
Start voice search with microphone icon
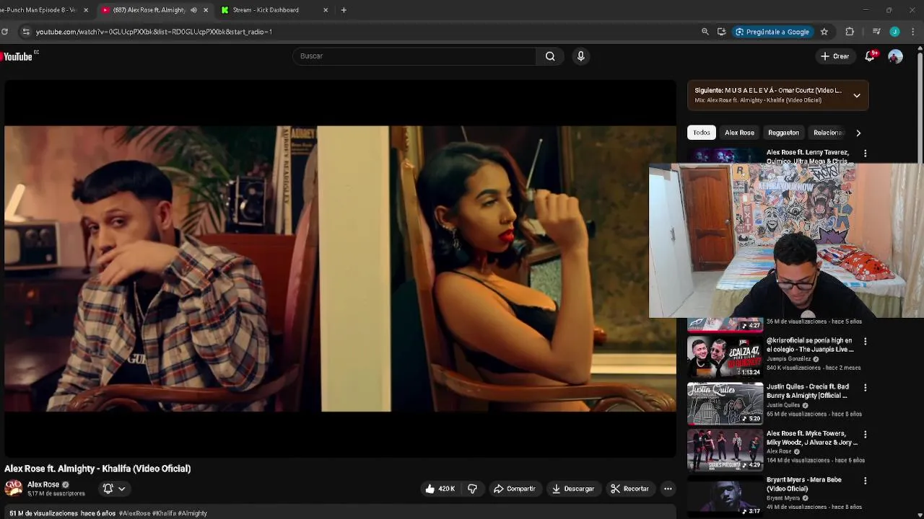(x=580, y=56)
